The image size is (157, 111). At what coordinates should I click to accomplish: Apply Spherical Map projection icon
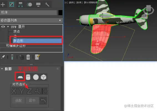pos(36,77)
